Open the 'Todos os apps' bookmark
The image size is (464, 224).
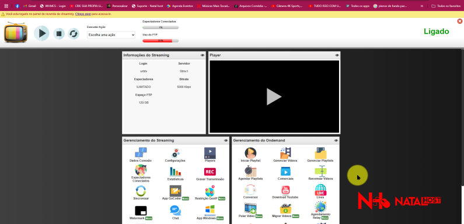point(357,6)
